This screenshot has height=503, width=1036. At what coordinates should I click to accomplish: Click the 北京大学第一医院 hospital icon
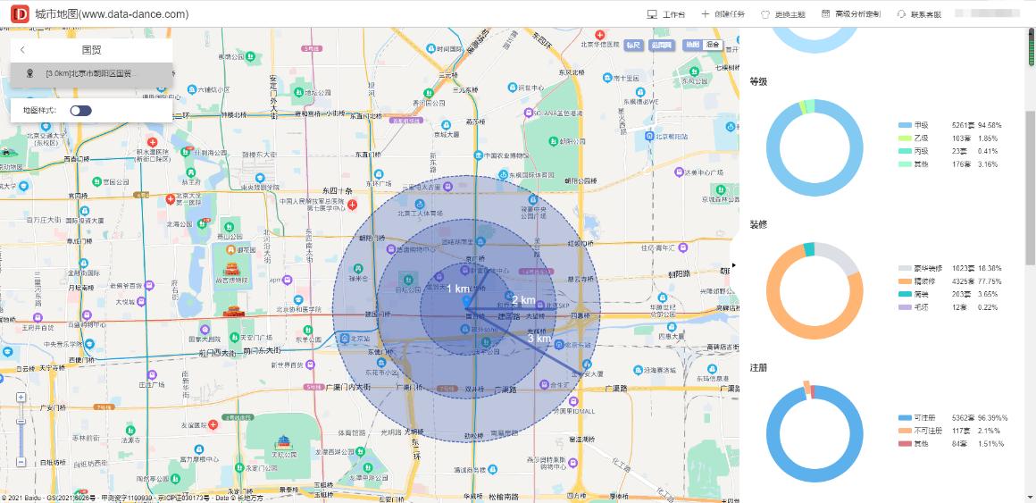coord(171,198)
